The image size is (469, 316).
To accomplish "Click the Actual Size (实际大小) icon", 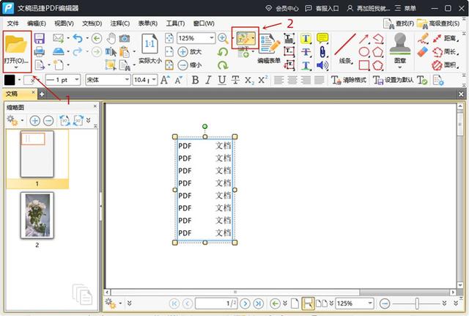I will pos(150,44).
